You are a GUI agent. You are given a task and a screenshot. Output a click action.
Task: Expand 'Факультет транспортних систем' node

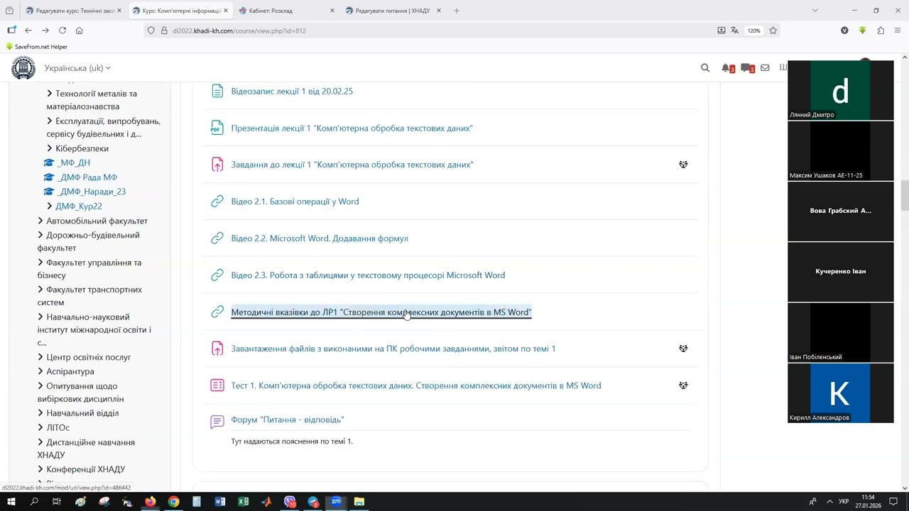click(x=40, y=290)
